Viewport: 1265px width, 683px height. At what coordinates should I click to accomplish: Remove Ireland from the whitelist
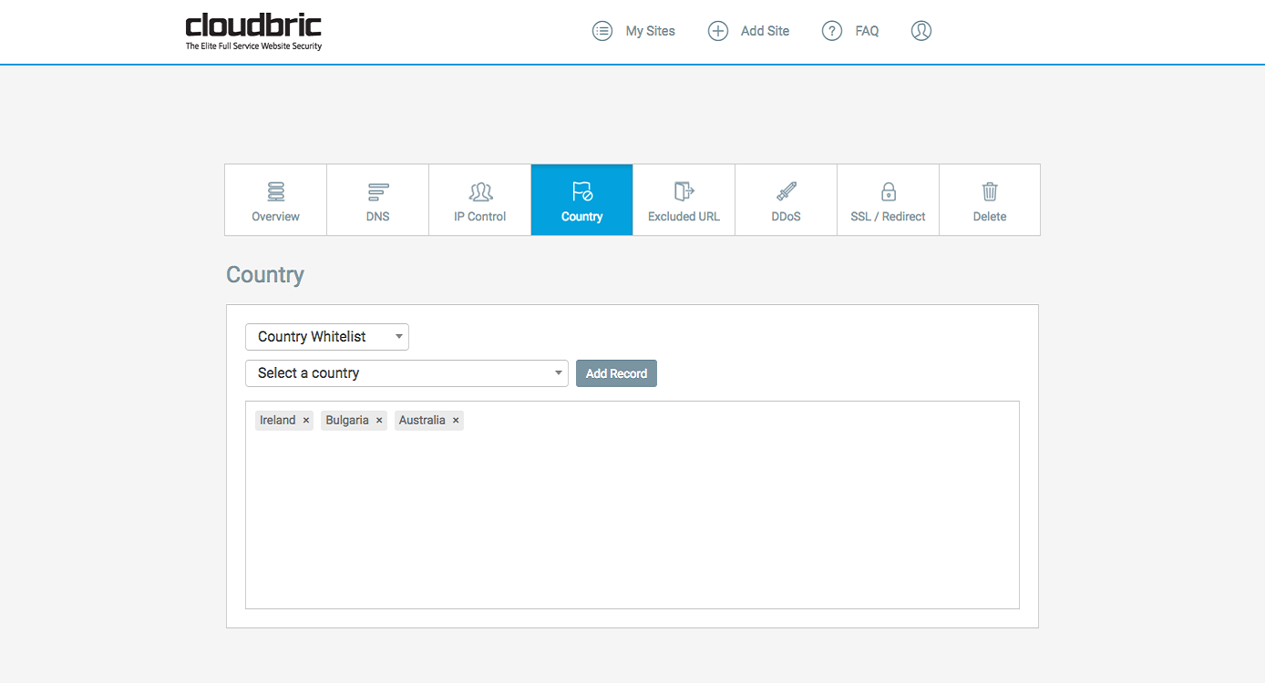click(306, 421)
